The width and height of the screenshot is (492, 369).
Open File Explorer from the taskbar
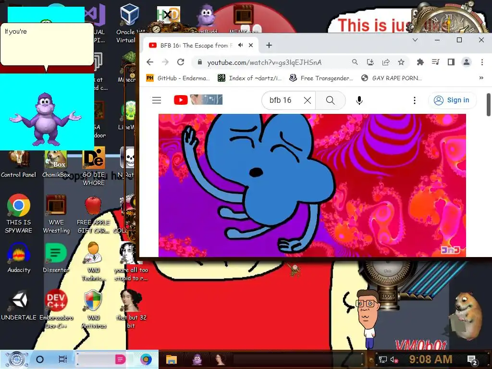coord(172,359)
